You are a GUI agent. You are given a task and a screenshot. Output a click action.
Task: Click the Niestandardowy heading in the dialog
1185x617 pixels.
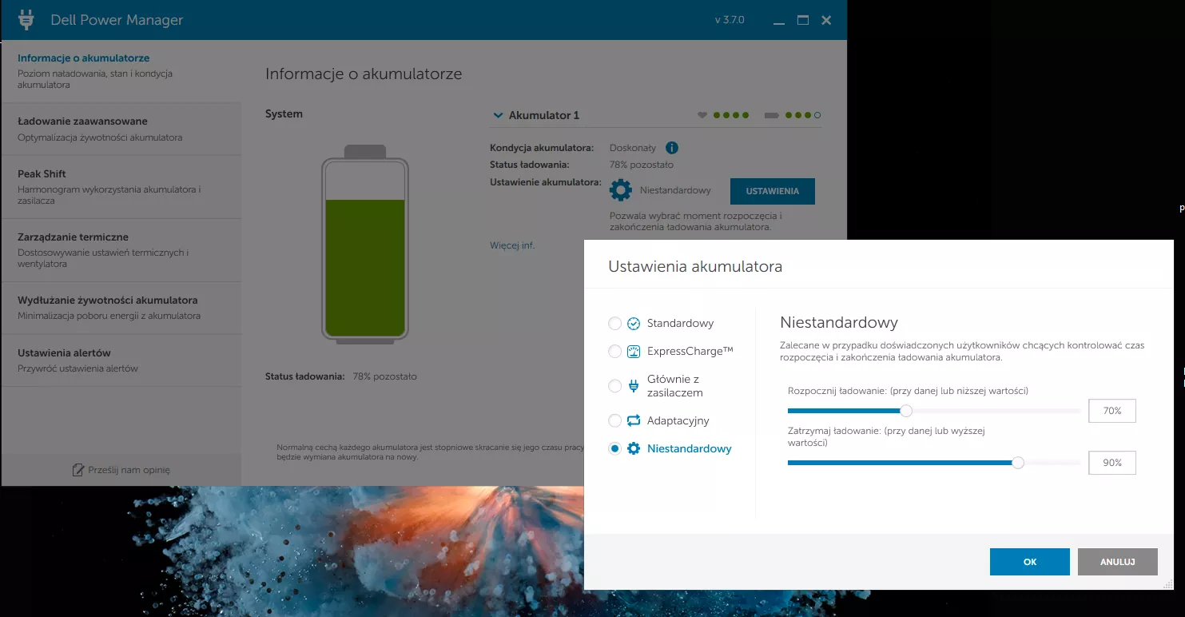pyautogui.click(x=839, y=323)
